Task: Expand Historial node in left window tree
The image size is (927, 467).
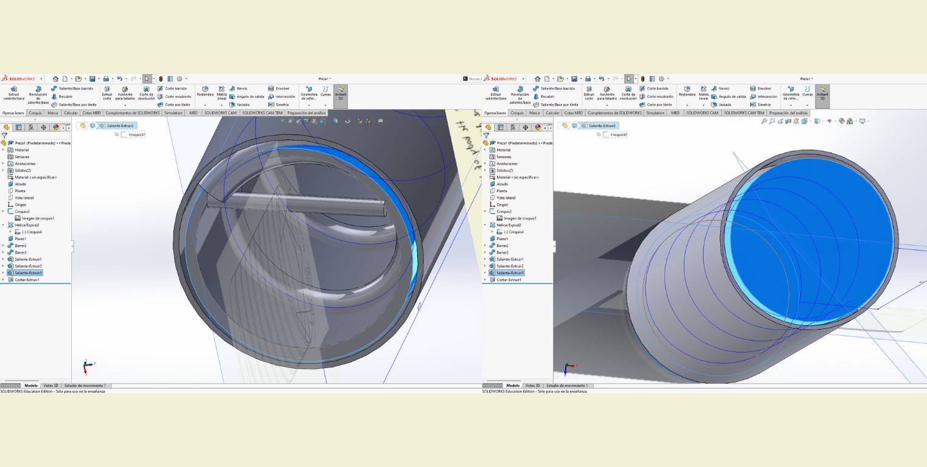Action: point(3,150)
